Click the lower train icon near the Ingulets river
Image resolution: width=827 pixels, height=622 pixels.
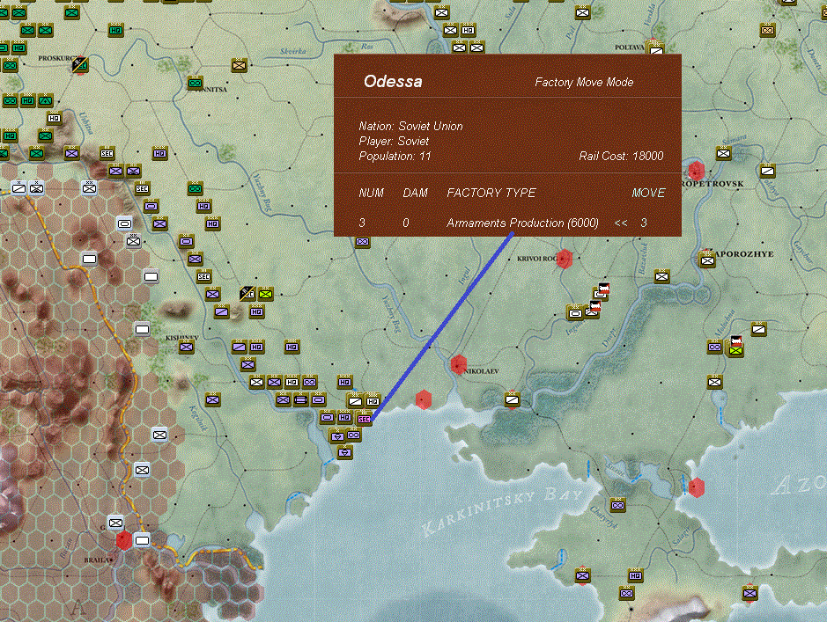595,306
